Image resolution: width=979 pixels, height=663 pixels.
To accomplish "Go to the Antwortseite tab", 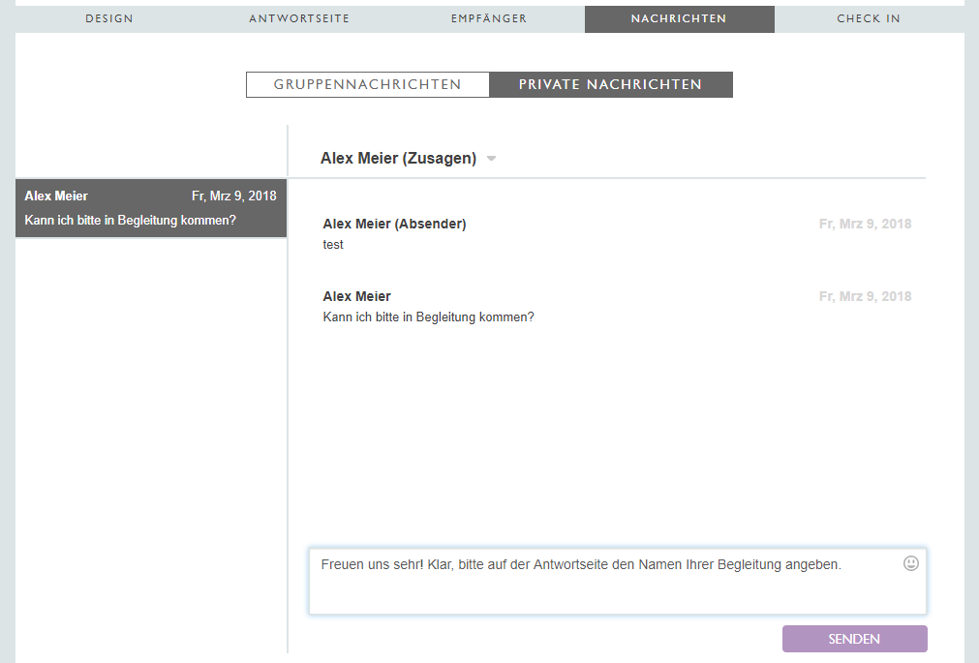I will pyautogui.click(x=299, y=18).
